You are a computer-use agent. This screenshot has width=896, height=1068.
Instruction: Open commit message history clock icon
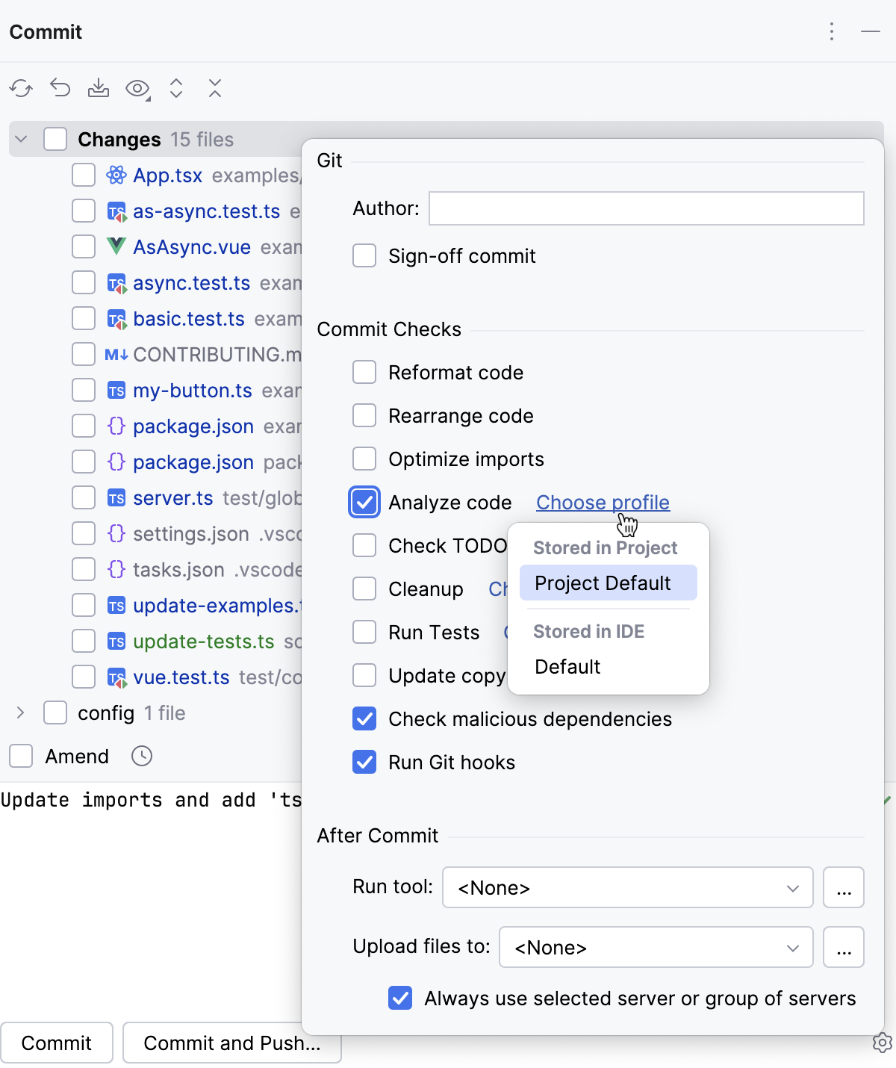[x=142, y=757]
